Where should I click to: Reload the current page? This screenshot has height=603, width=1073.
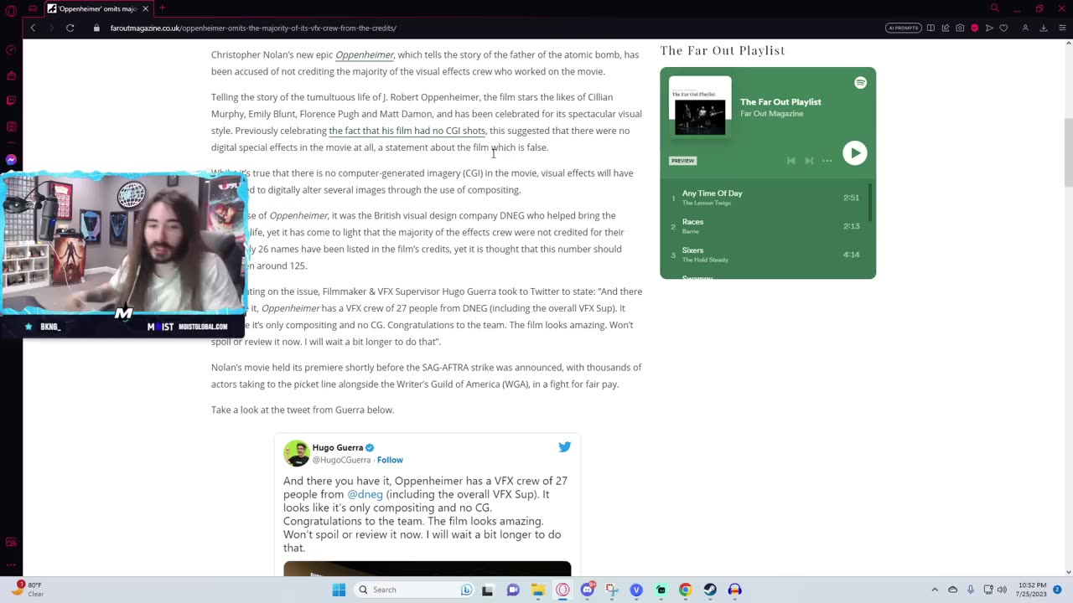point(70,28)
